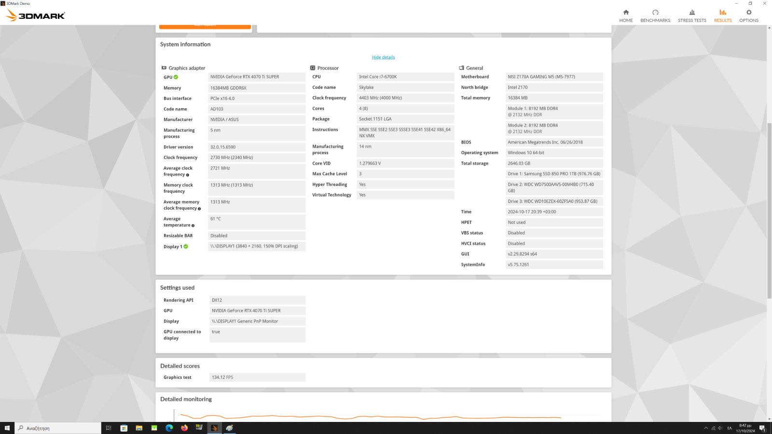This screenshot has width=772, height=434.
Task: Click info icon beside Average temperature
Action: pyautogui.click(x=193, y=226)
